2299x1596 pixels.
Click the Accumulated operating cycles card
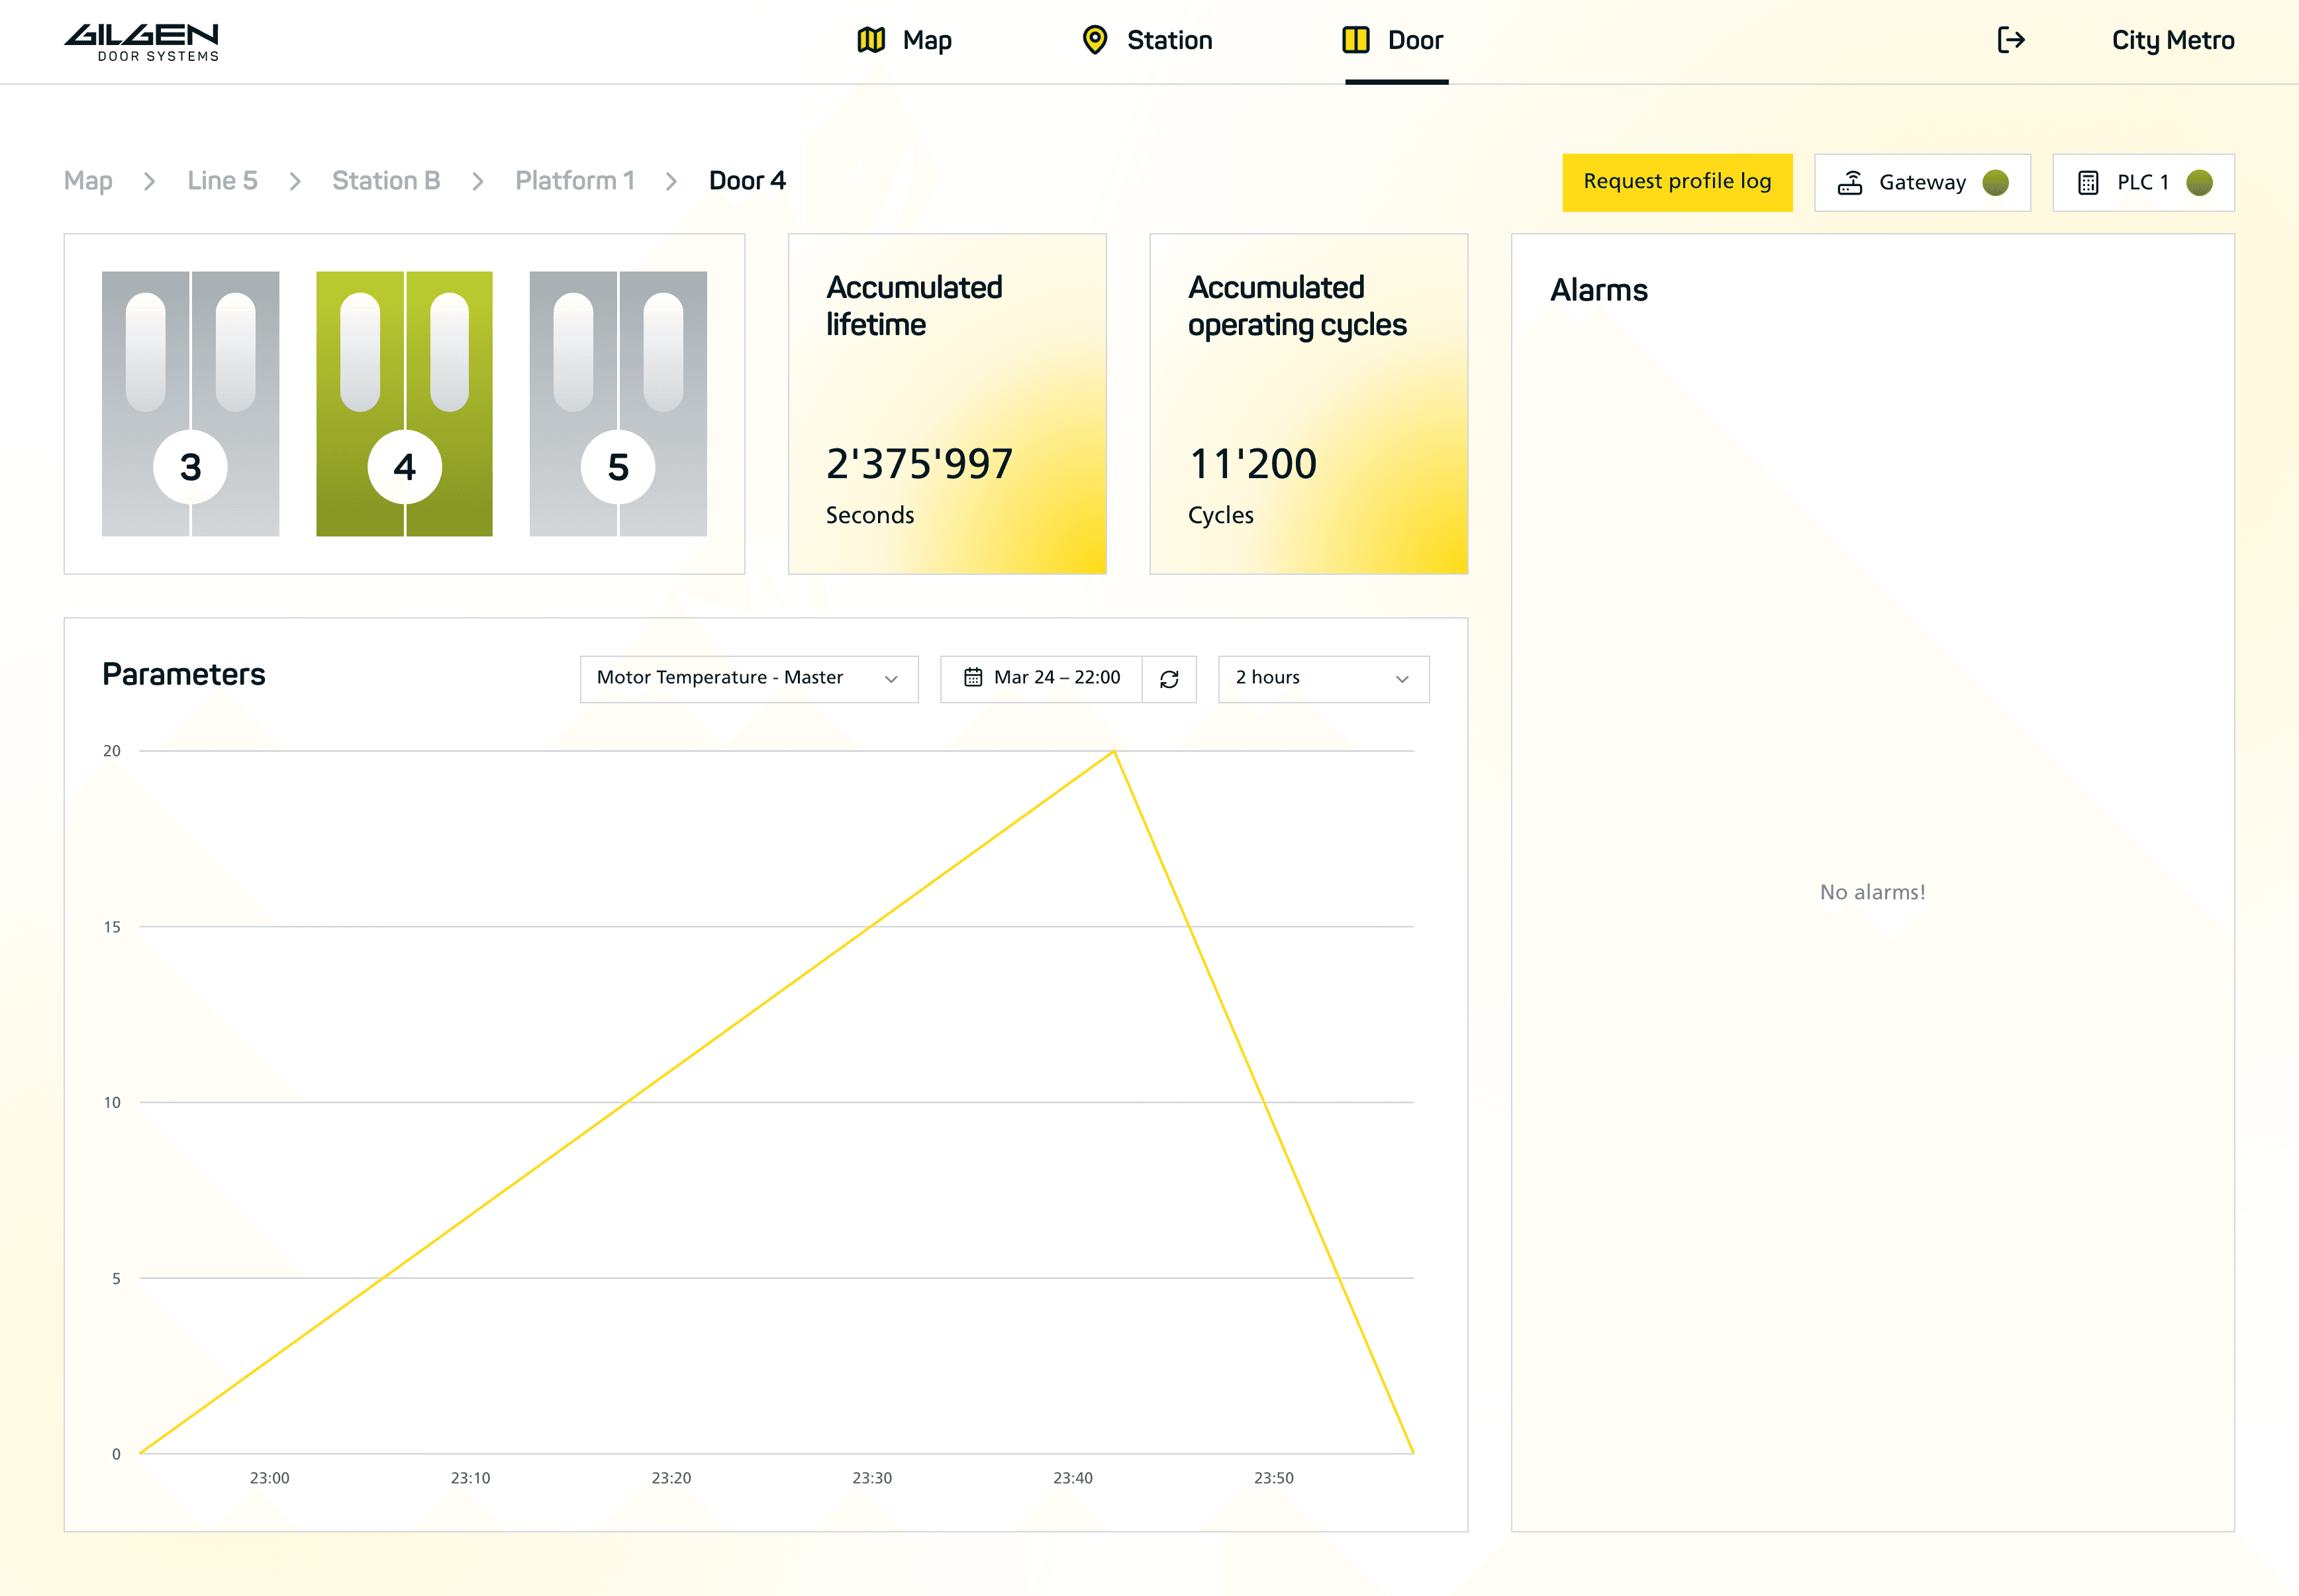click(x=1308, y=404)
